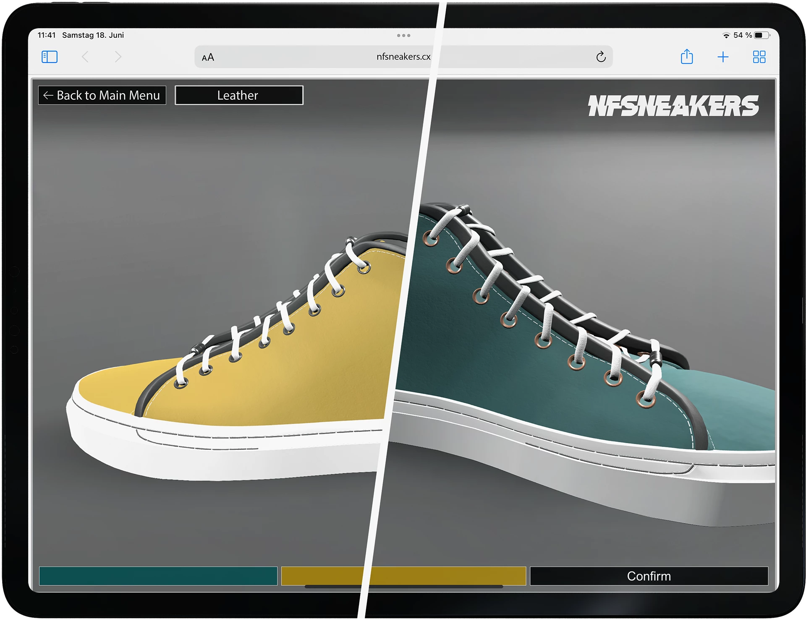
Task: Click the NFSNEAKERS logo
Action: (x=673, y=106)
